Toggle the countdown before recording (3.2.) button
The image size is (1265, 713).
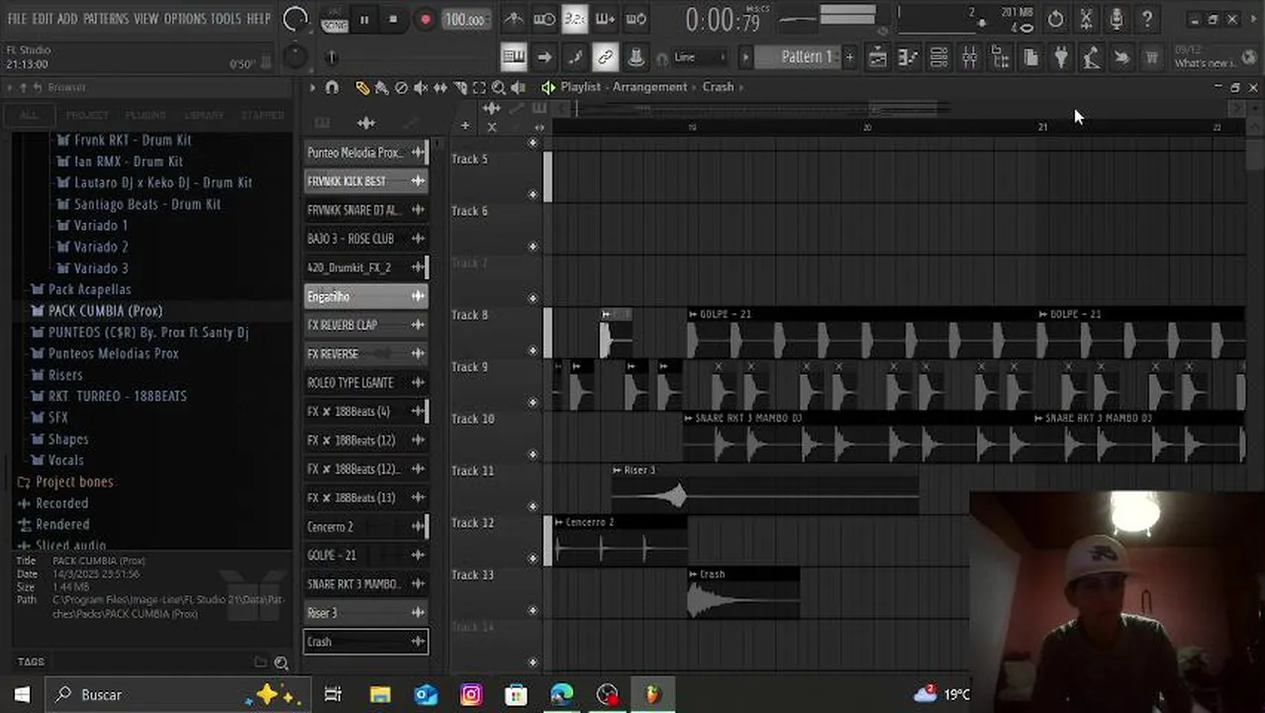[574, 19]
